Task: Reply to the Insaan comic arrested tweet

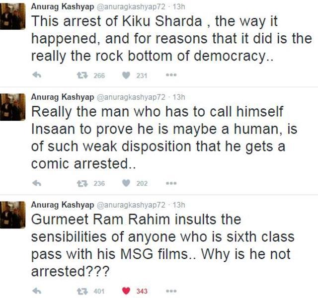Action: pos(36,183)
